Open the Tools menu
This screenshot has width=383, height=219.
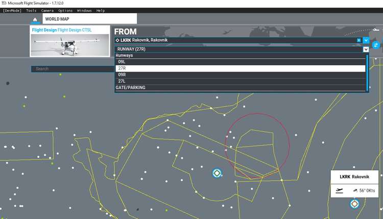[31, 11]
